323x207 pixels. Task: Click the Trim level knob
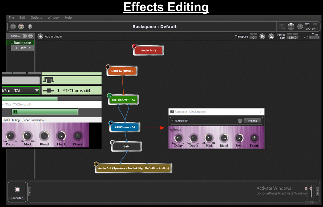coord(291,27)
